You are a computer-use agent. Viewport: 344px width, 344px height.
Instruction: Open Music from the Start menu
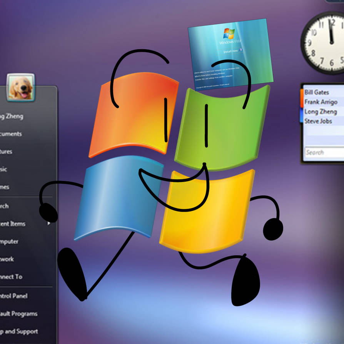(3, 169)
